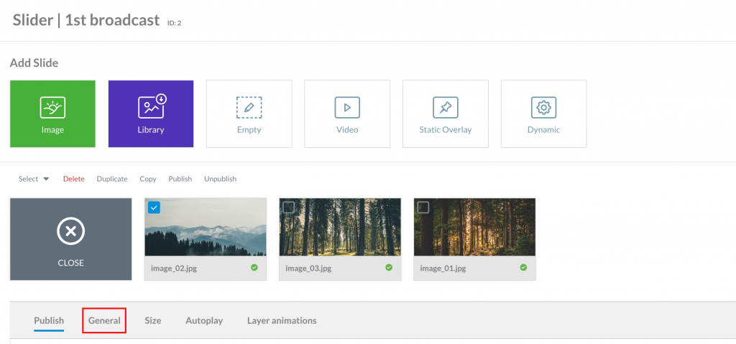The width and height of the screenshot is (736, 344).
Task: Open the Select dropdown
Action: tap(34, 179)
